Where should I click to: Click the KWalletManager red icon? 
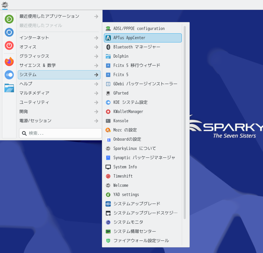tap(108, 112)
